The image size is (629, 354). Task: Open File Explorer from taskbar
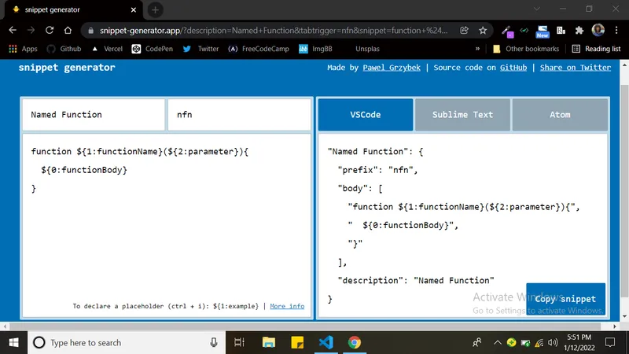(x=268, y=343)
